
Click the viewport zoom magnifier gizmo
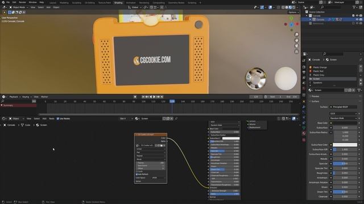(296, 35)
